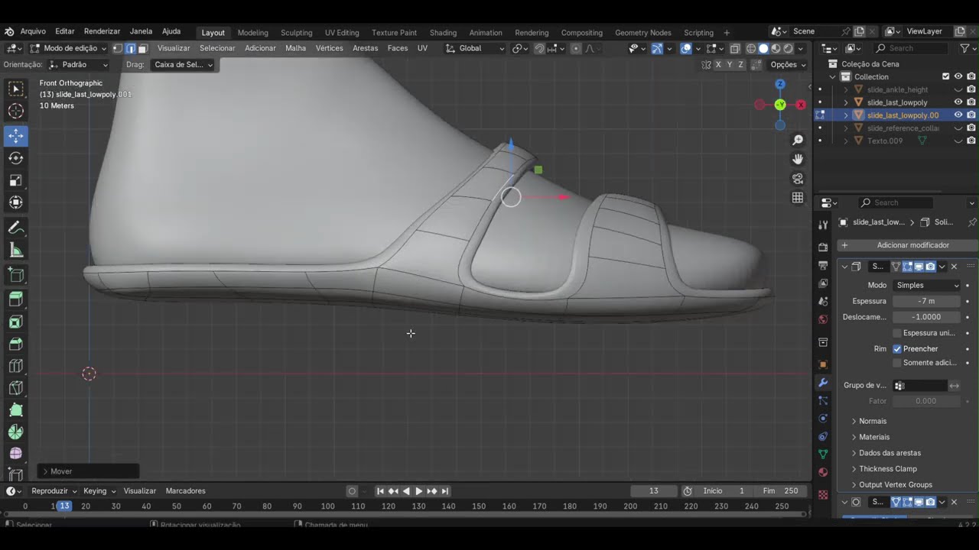Select the Knife tool
Viewport: 979px width, 550px height.
15,388
